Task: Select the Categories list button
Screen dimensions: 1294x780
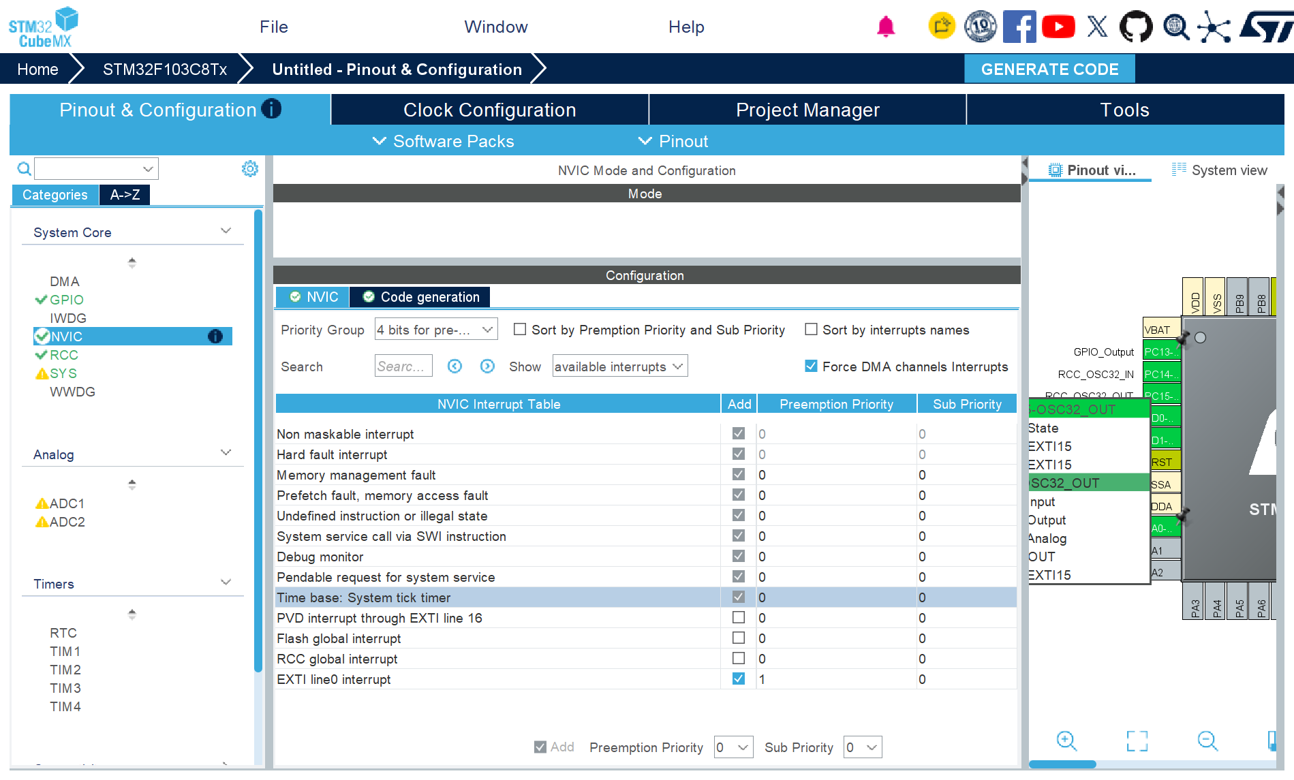Action: 55,195
